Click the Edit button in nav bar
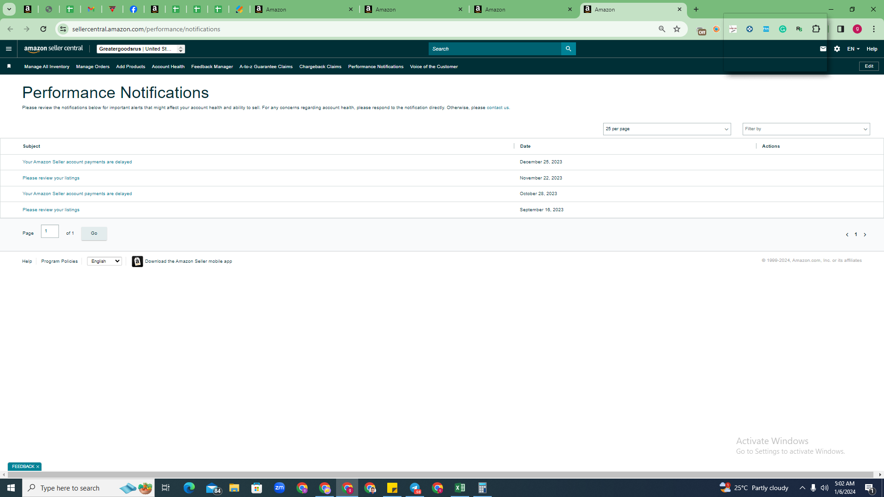Viewport: 884px width, 497px height. [869, 66]
